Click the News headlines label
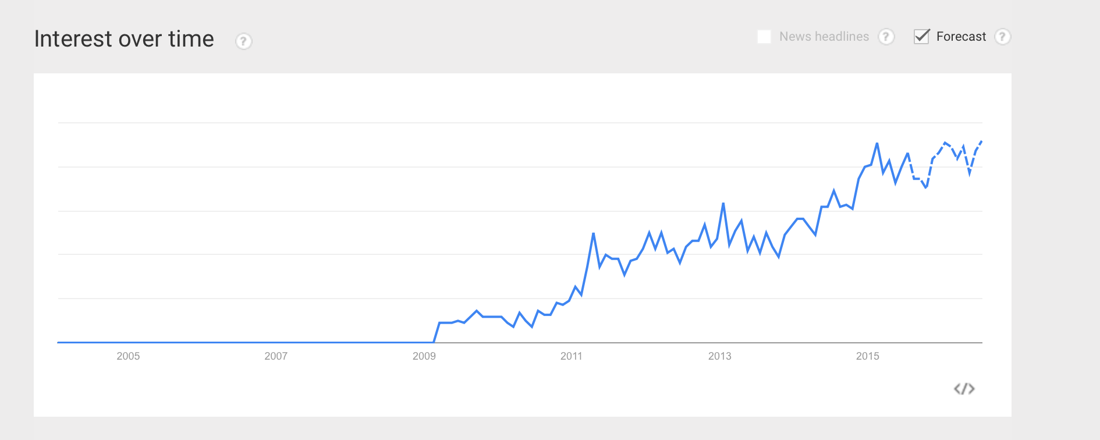This screenshot has height=440, width=1100. pyautogui.click(x=824, y=37)
